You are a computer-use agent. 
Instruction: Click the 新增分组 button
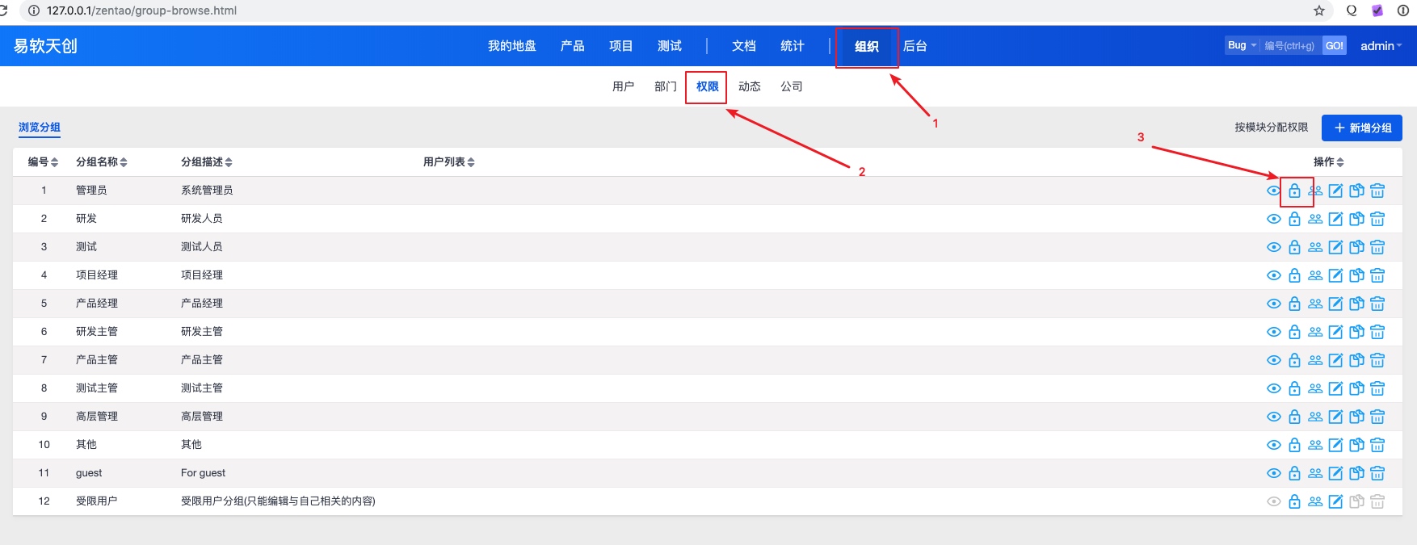[x=1361, y=128]
